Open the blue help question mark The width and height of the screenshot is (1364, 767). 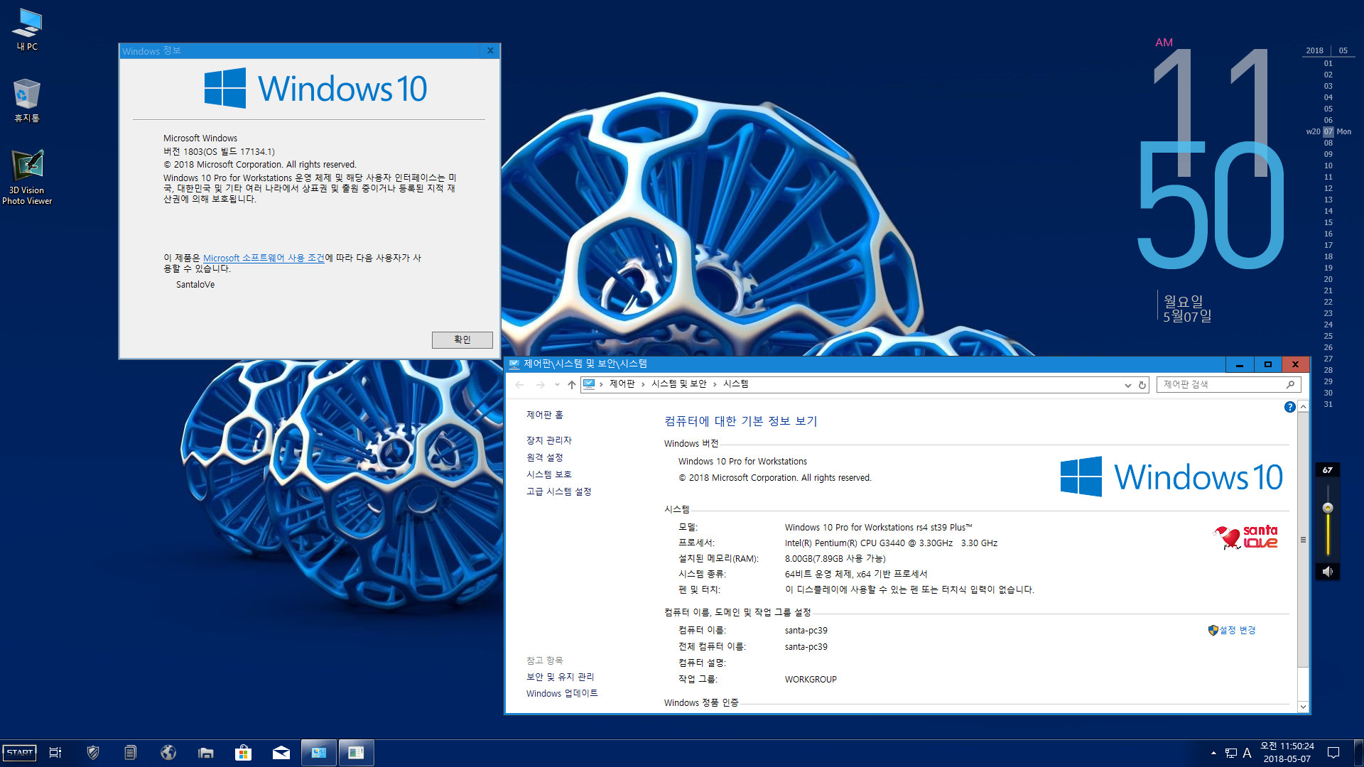pos(1290,407)
